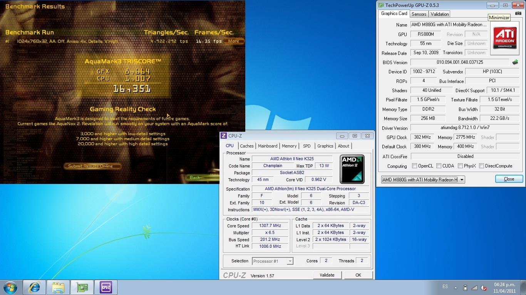
Task: Click the AMD Athlon II logo
Action: [352, 169]
